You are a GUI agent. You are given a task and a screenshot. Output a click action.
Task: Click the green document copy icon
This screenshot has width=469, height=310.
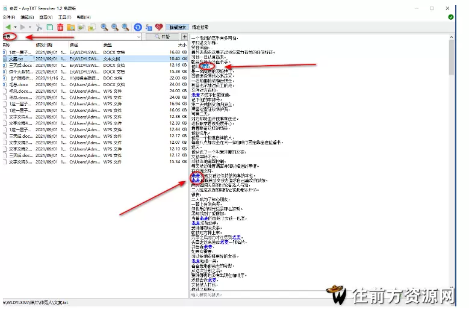click(81, 27)
